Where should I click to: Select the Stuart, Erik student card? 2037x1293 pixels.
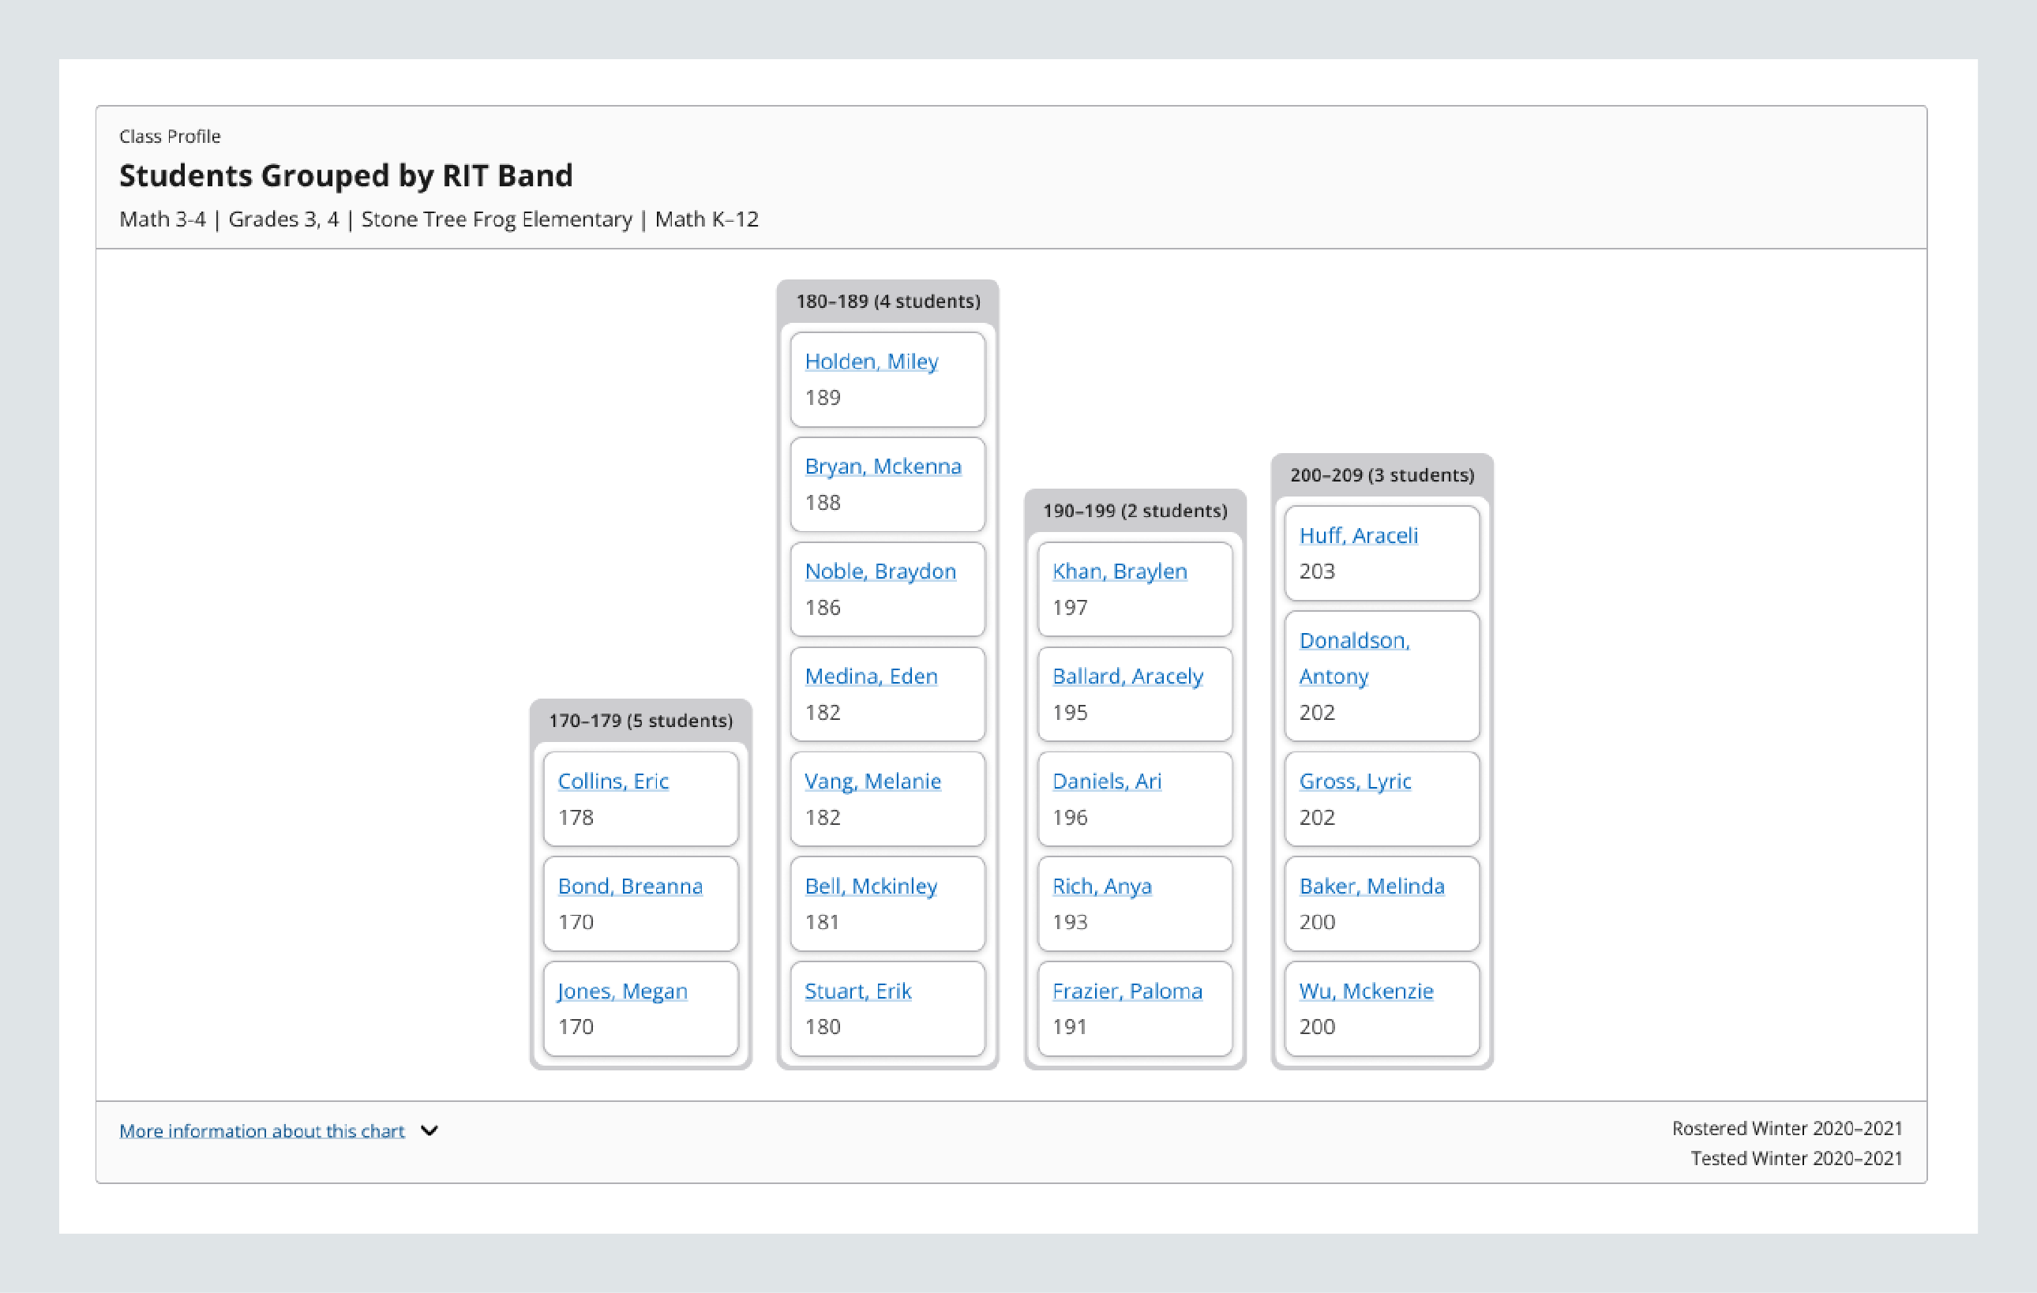point(887,1008)
